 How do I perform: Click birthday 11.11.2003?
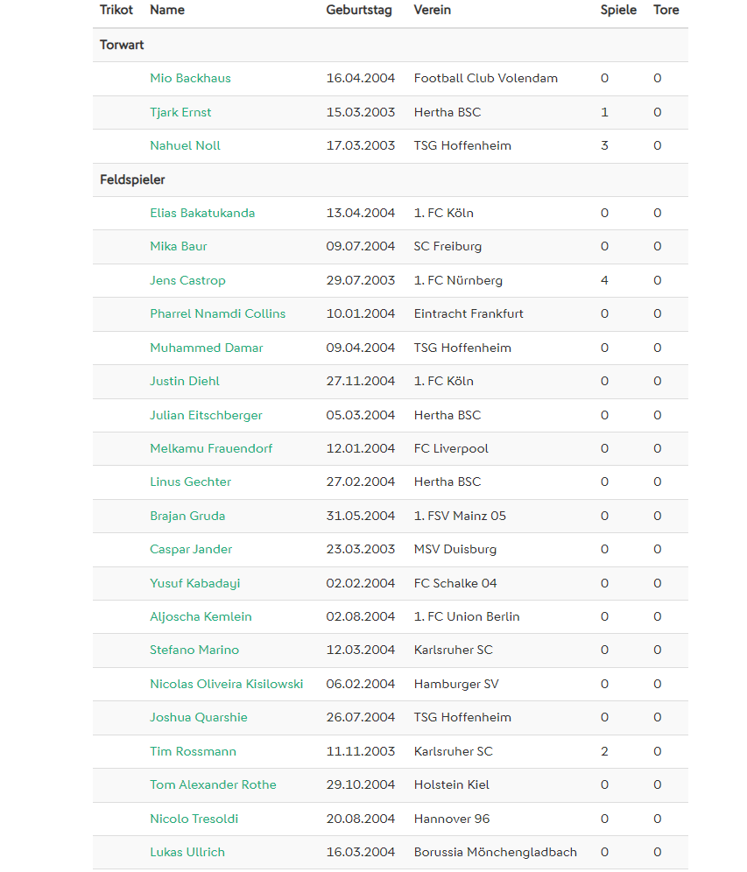coord(361,751)
